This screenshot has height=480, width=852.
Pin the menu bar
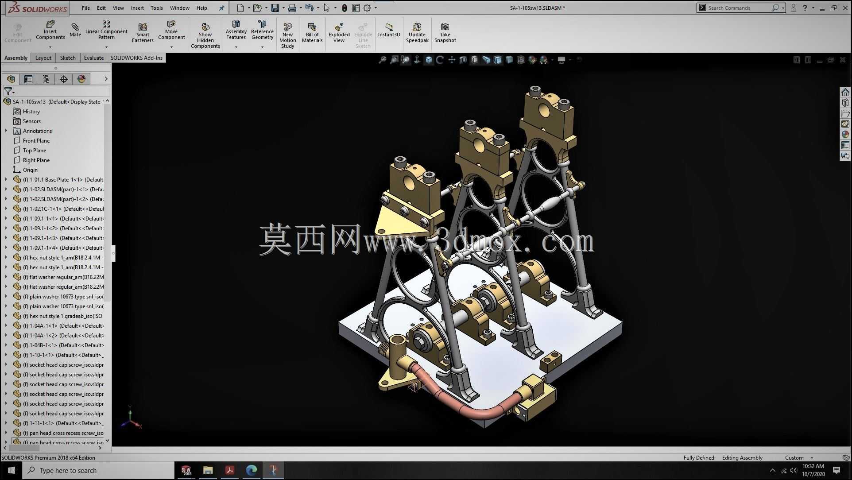coord(221,8)
